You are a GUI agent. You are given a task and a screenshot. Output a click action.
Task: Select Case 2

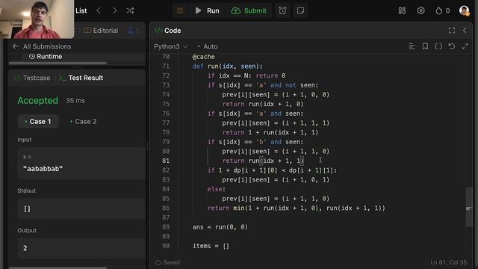(83, 121)
